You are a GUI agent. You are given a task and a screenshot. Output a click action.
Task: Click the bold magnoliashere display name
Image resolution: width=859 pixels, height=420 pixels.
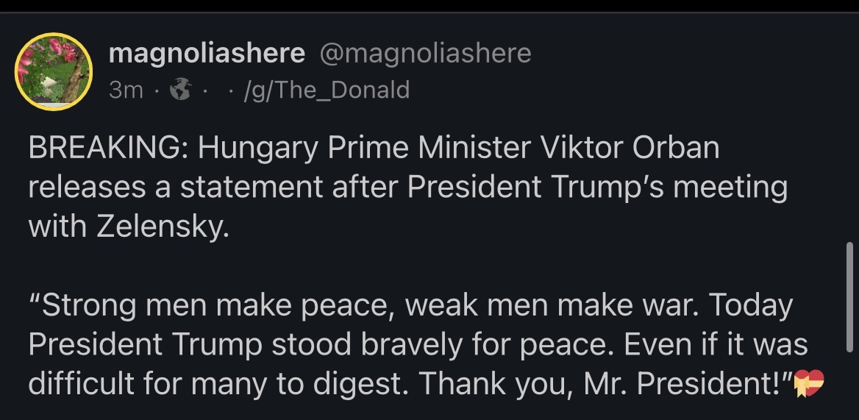click(x=206, y=53)
